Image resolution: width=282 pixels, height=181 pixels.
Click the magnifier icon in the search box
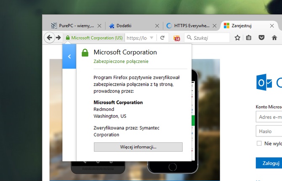point(189,37)
